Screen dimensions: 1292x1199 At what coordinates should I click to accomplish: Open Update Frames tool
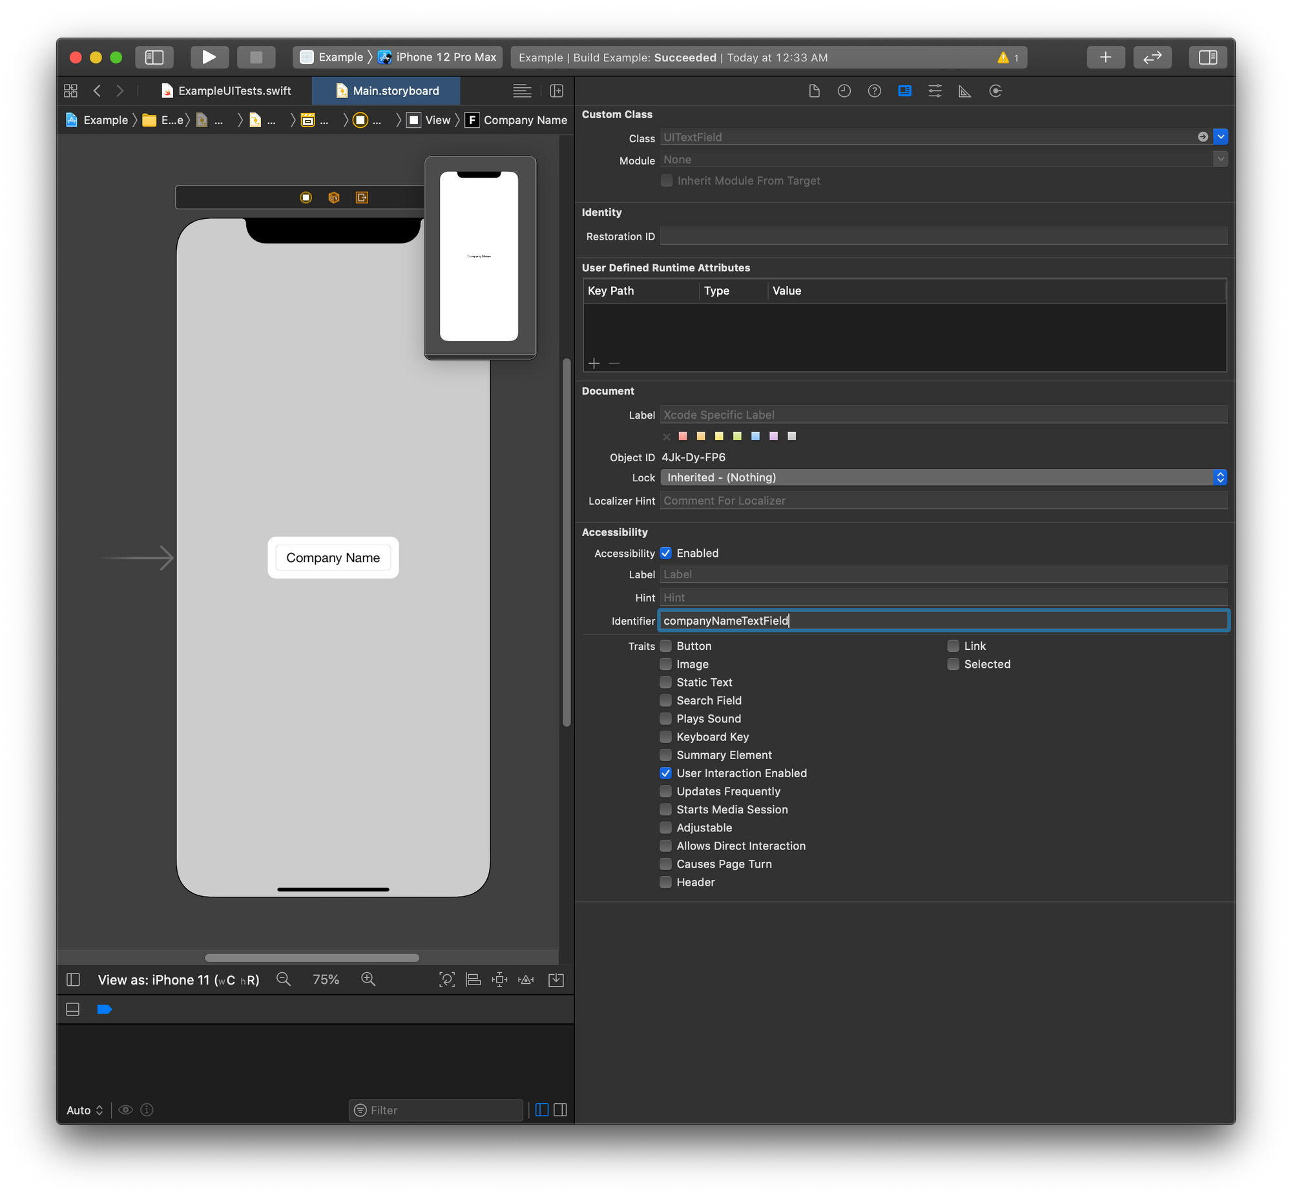[x=446, y=979]
